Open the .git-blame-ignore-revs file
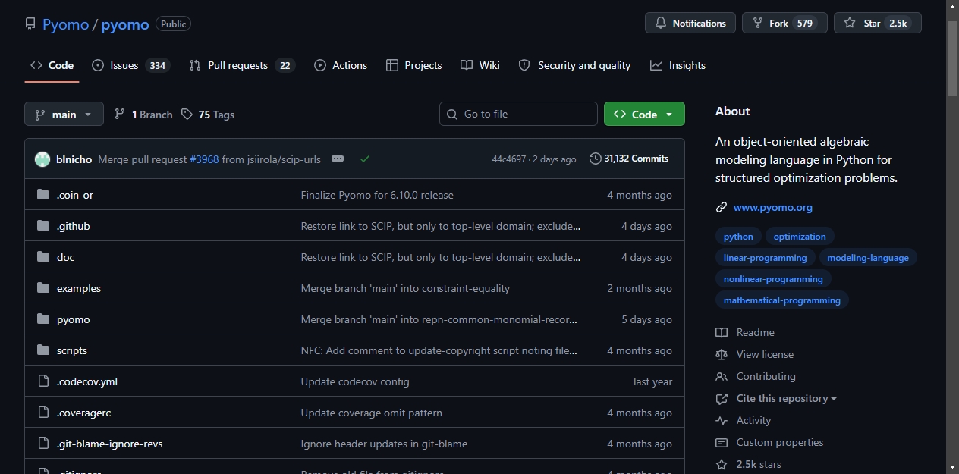Viewport: 959px width, 474px height. tap(110, 444)
